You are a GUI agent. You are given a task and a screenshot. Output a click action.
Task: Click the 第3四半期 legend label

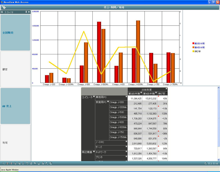(199, 43)
